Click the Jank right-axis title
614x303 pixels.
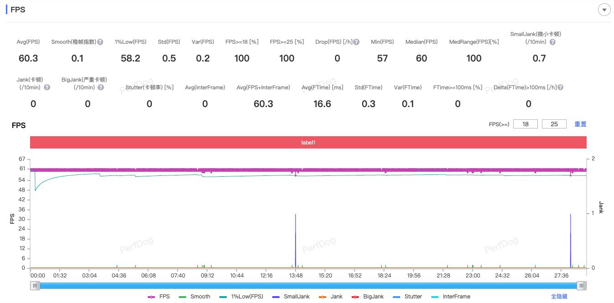pos(601,207)
